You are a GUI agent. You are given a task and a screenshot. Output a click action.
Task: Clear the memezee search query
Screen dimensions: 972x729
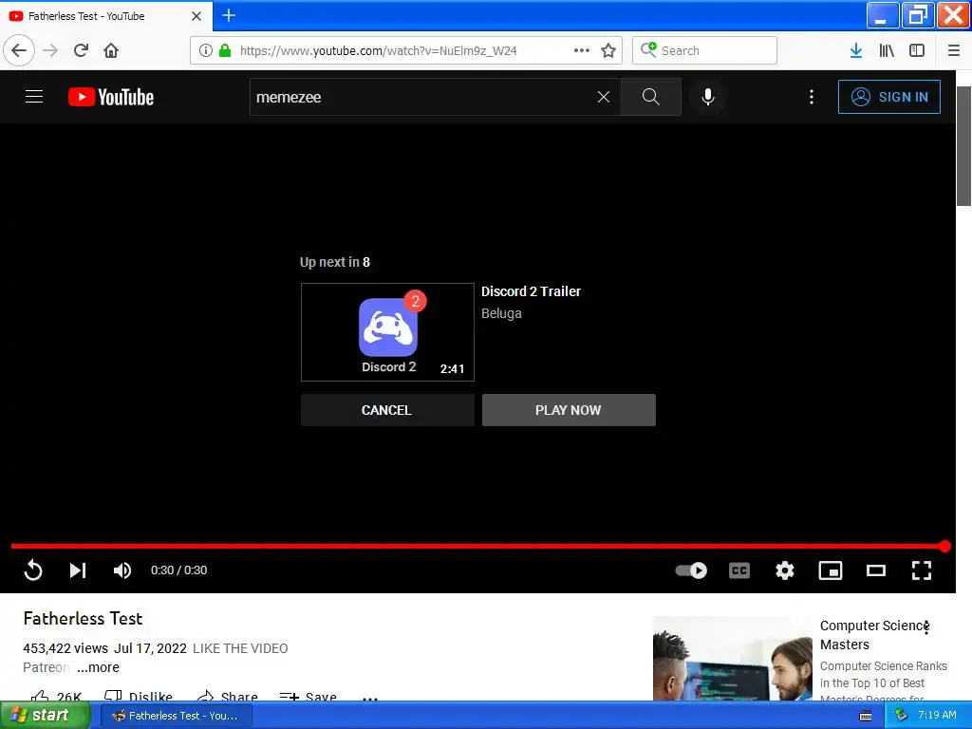click(603, 97)
